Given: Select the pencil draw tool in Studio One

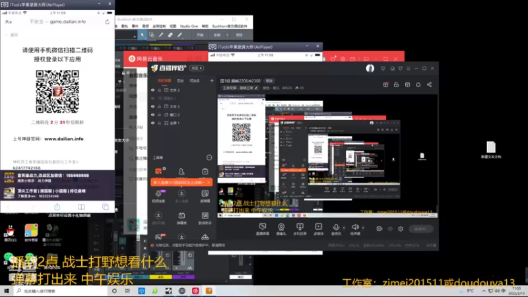Looking at the screenshot, I should [x=161, y=35].
